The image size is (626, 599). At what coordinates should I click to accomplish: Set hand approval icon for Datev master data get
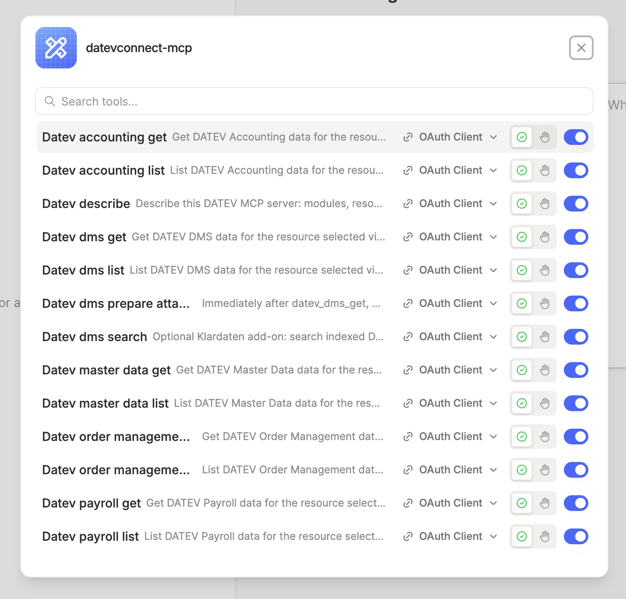(x=545, y=370)
